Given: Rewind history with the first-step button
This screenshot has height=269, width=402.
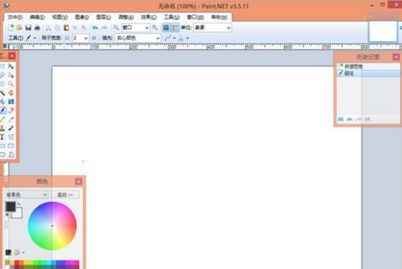Looking at the screenshot, I should (x=341, y=119).
